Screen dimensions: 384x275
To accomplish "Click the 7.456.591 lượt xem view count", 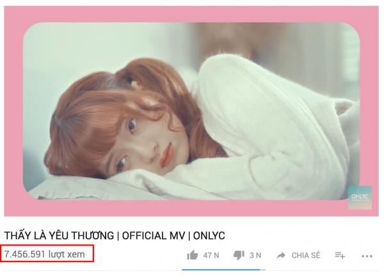I will tap(45, 255).
